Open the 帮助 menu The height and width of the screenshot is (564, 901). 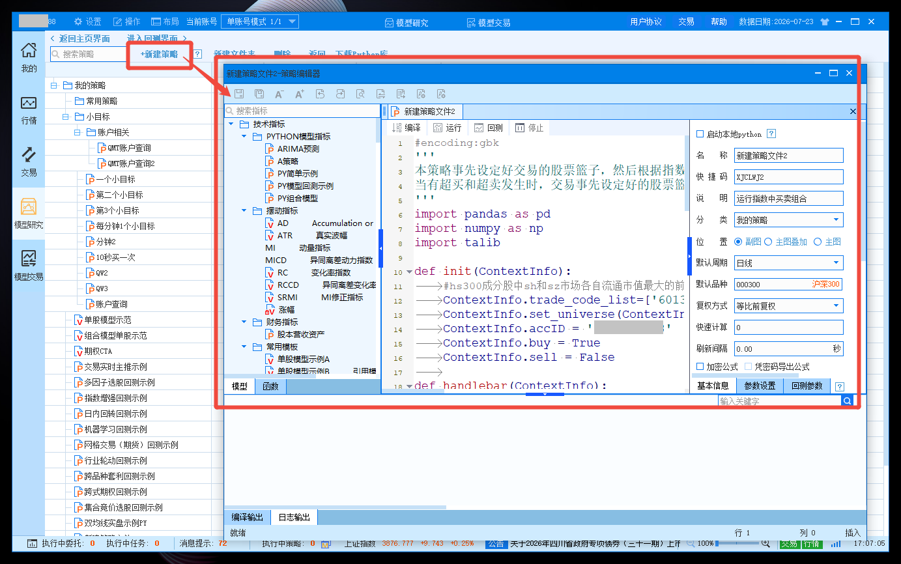719,21
